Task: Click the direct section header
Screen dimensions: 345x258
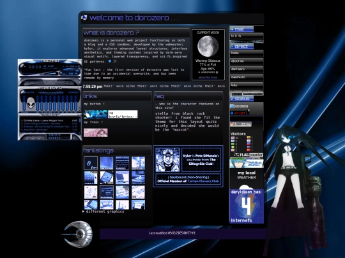Action: 241,46
